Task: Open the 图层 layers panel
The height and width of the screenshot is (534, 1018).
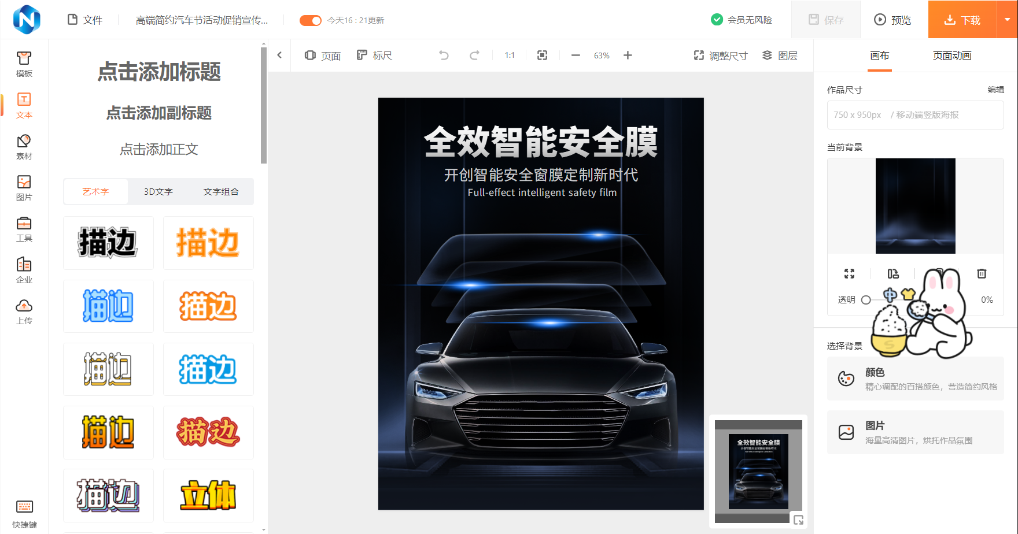Action: (x=780, y=55)
